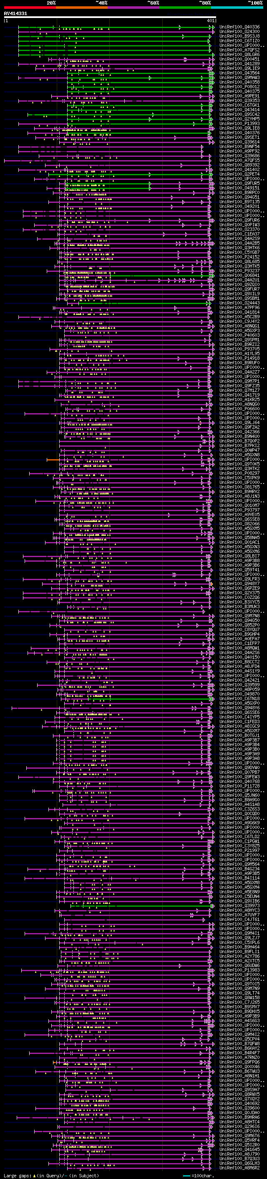Select the UniRef100_Q39614 label
The height and width of the screenshot is (1179, 267).
[239, 142]
